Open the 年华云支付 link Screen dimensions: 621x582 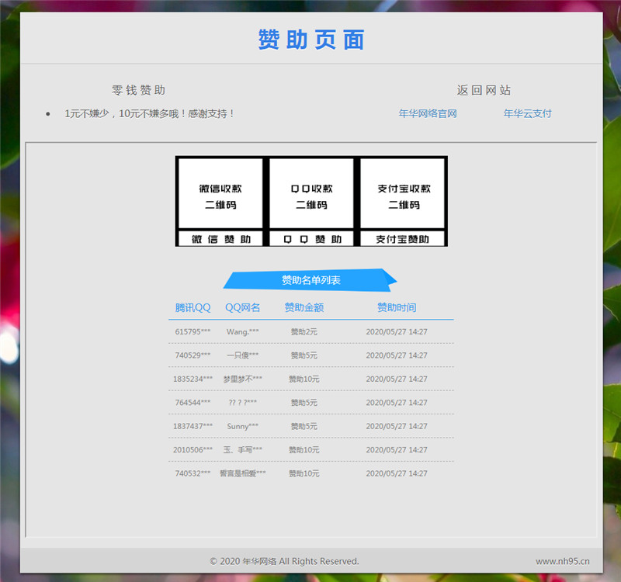click(528, 113)
